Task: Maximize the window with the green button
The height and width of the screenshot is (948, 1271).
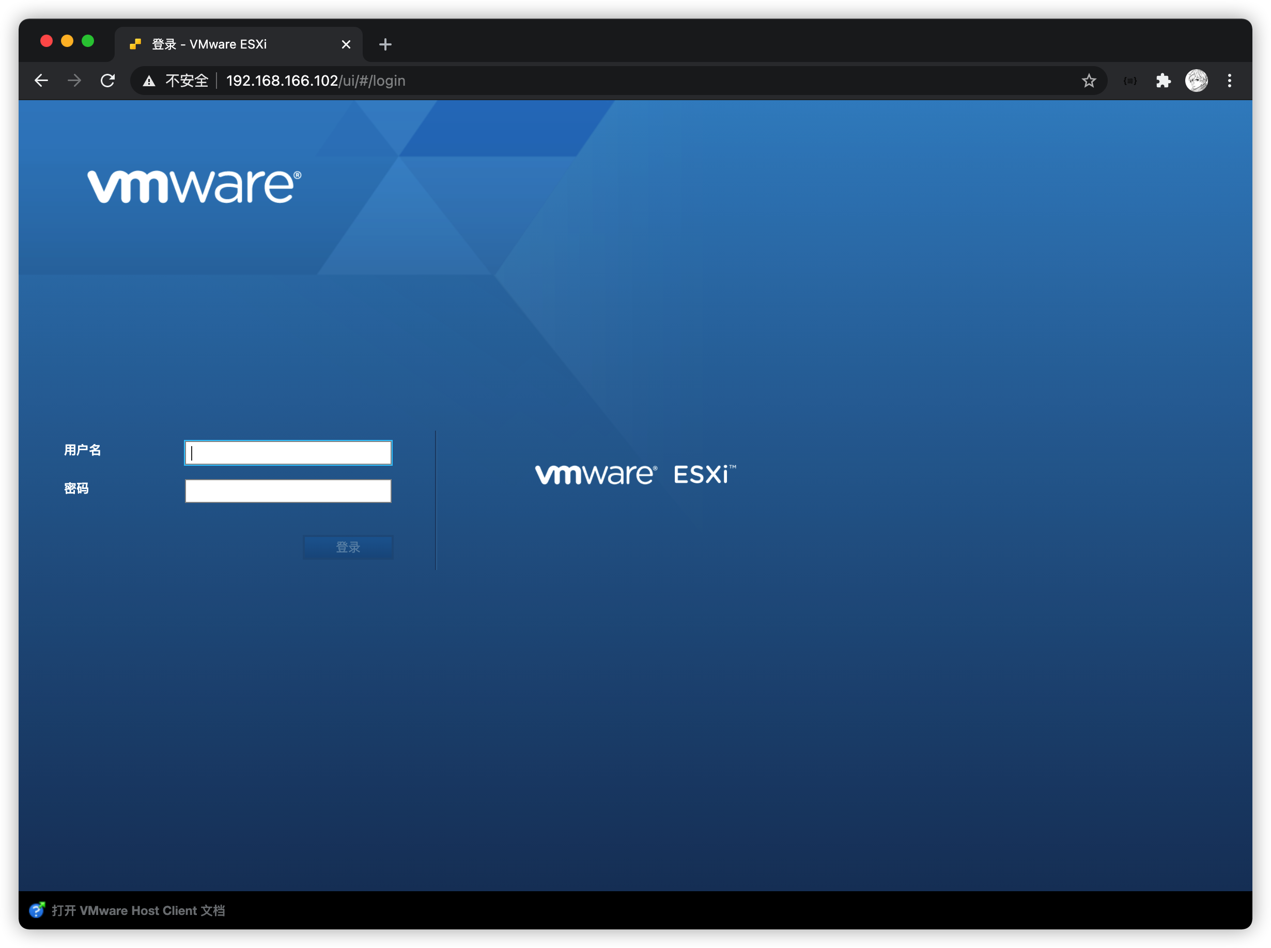Action: (88, 41)
